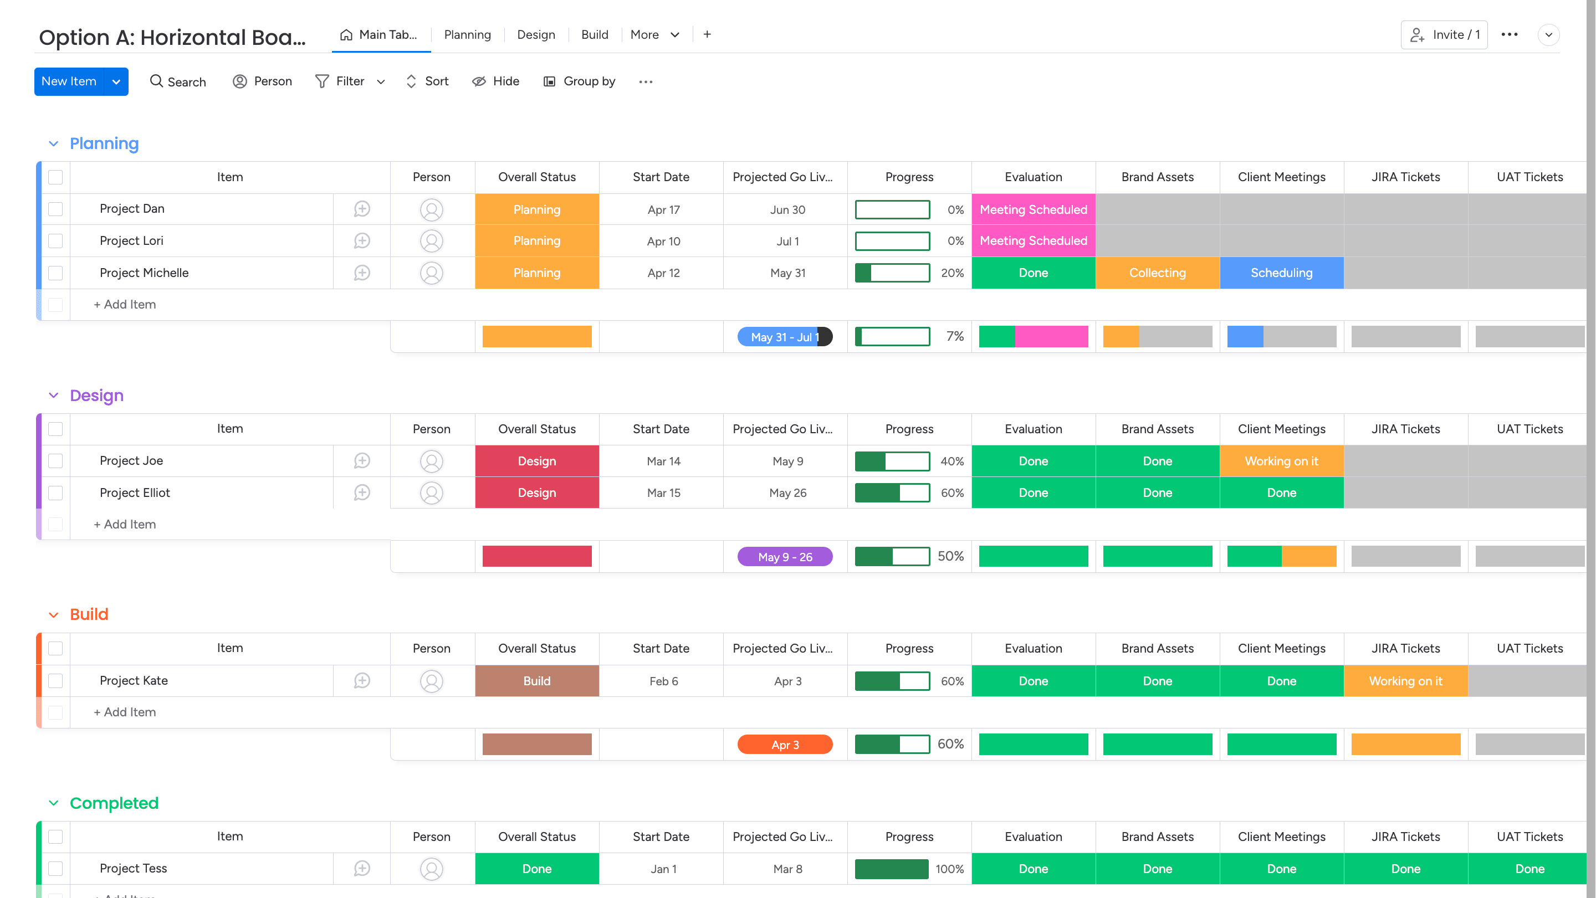The width and height of the screenshot is (1596, 898).
Task: Open the Sort options
Action: [x=426, y=81]
